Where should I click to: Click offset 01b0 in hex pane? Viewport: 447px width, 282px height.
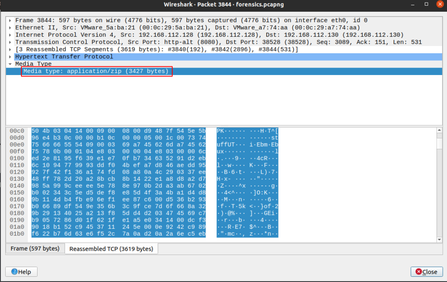coord(17,234)
